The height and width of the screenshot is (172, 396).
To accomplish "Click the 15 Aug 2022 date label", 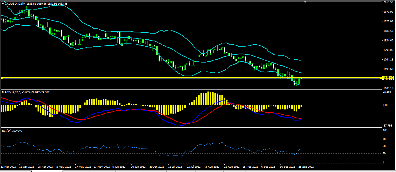I will click(x=232, y=167).
